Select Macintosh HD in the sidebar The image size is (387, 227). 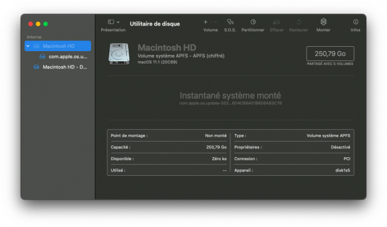point(58,46)
